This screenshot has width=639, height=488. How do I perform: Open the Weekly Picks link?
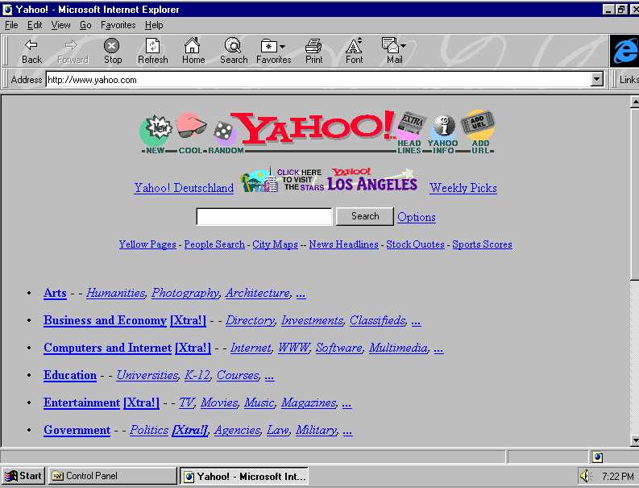463,188
